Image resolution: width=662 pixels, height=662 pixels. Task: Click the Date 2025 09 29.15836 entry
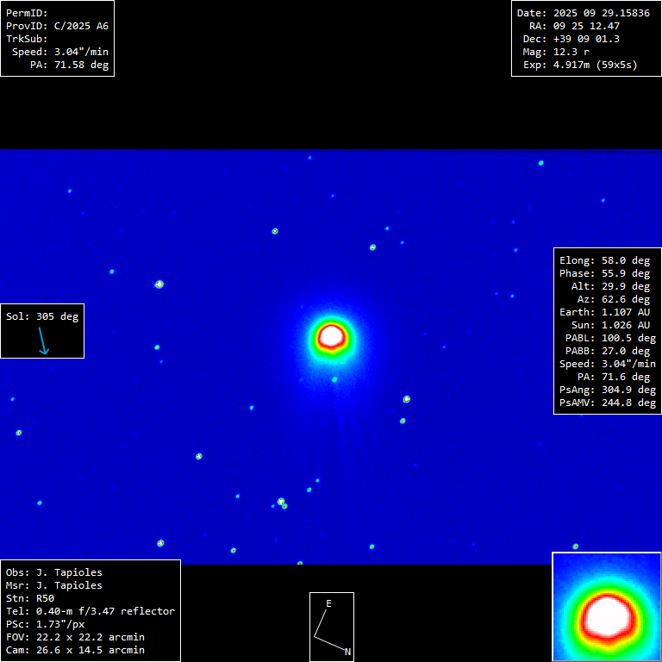(583, 13)
